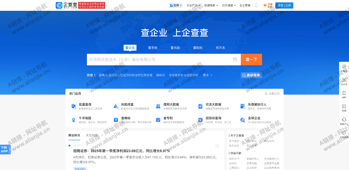
Task: Click the 登录 | 注册 button
Action: coord(284,5)
